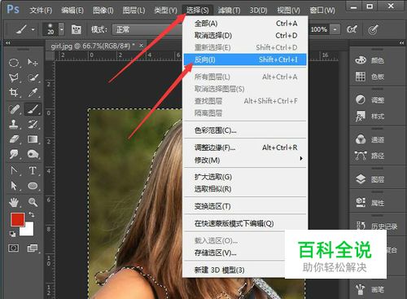407x299 pixels.
Task: Choose 取消选择(D) deselect
Action: point(245,36)
